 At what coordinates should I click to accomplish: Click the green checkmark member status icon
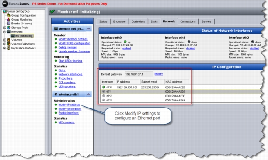(x=52, y=12)
